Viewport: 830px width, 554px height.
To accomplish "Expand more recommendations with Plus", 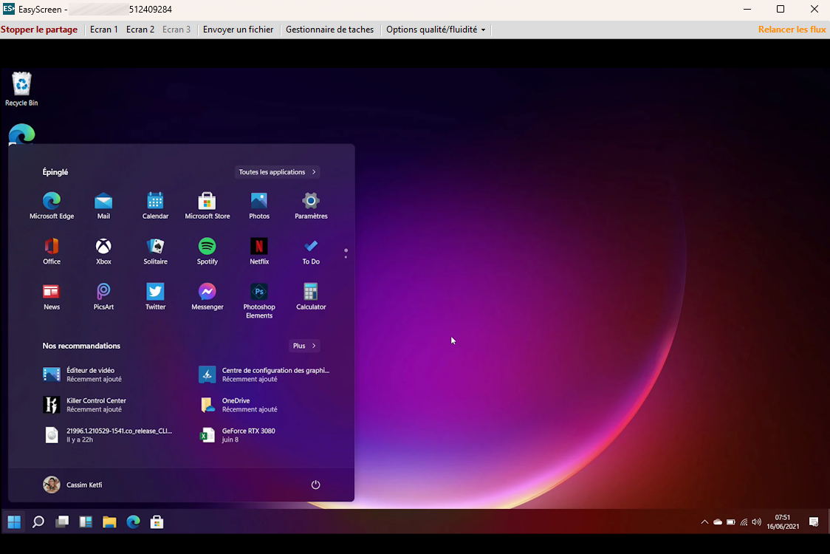I will pyautogui.click(x=304, y=346).
